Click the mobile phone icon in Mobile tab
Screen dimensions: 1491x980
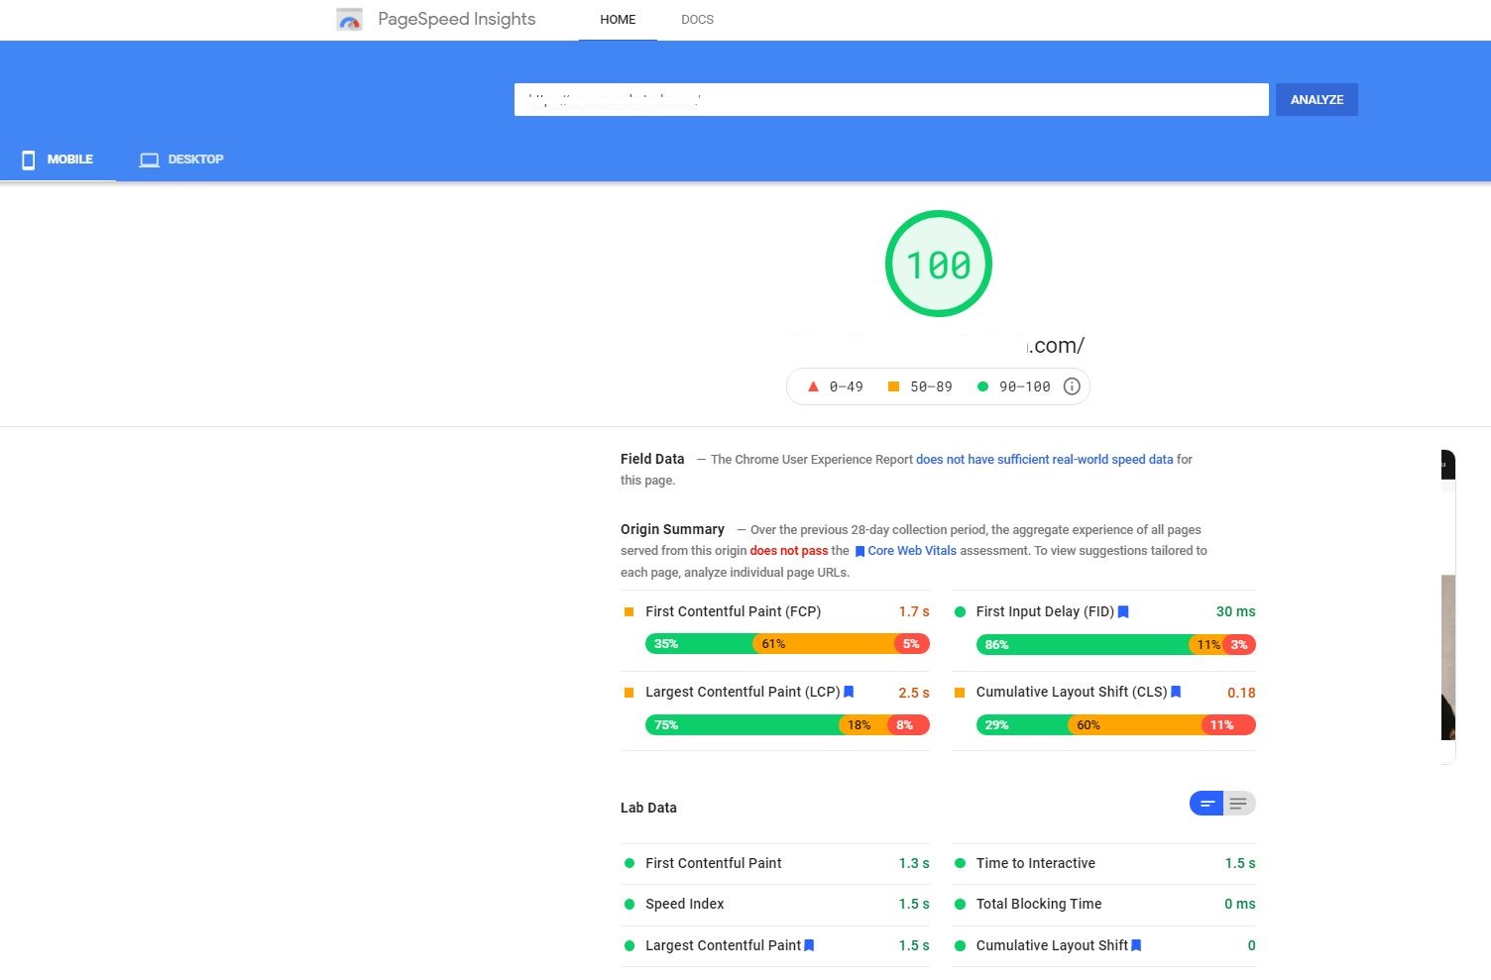(29, 160)
